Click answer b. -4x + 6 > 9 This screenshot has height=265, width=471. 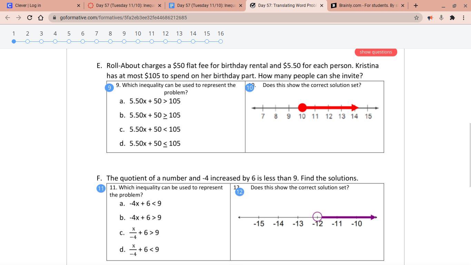[140, 218]
